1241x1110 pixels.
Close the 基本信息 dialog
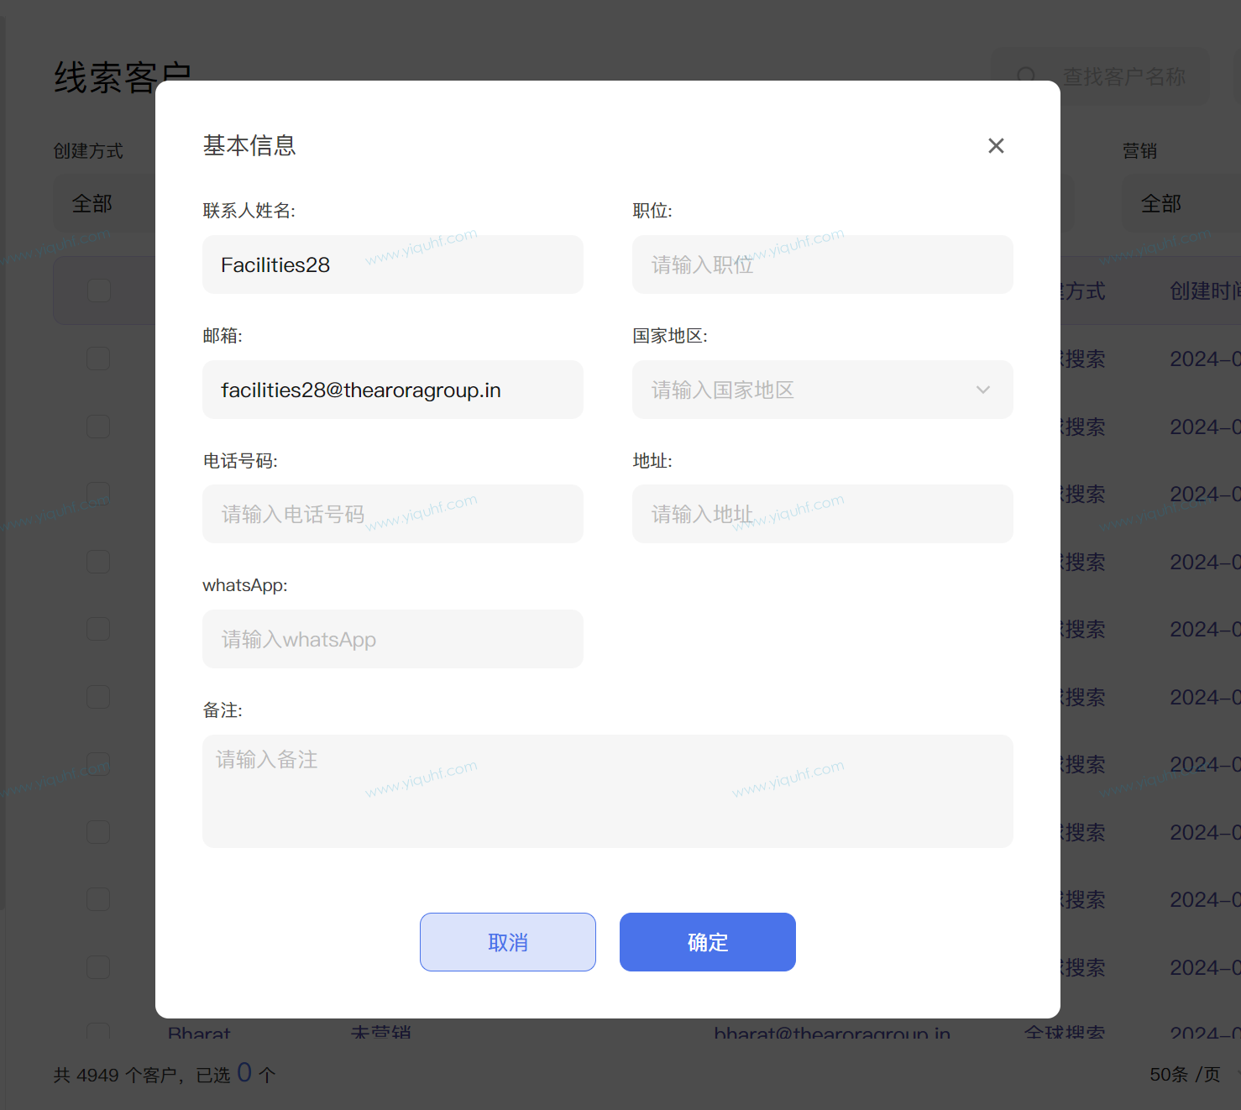(x=996, y=146)
